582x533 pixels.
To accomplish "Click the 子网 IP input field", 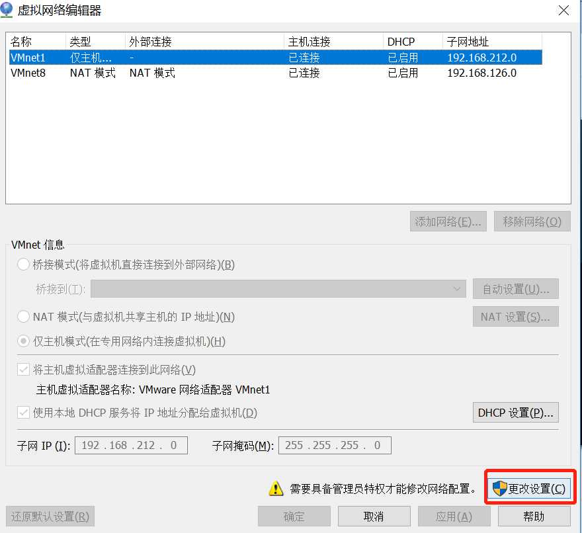I will 131,445.
